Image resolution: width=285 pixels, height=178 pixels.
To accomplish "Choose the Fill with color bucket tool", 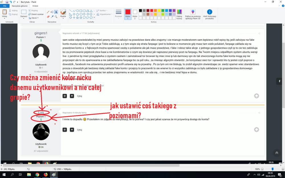I will pos(52,12).
